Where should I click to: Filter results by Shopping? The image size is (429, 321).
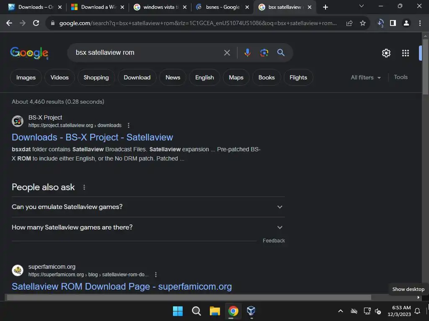coord(96,77)
